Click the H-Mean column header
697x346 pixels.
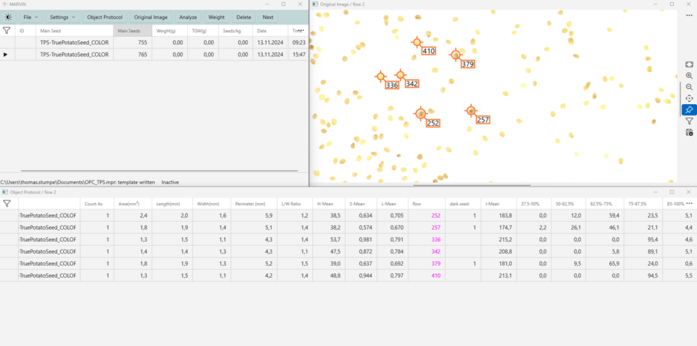tap(328, 204)
